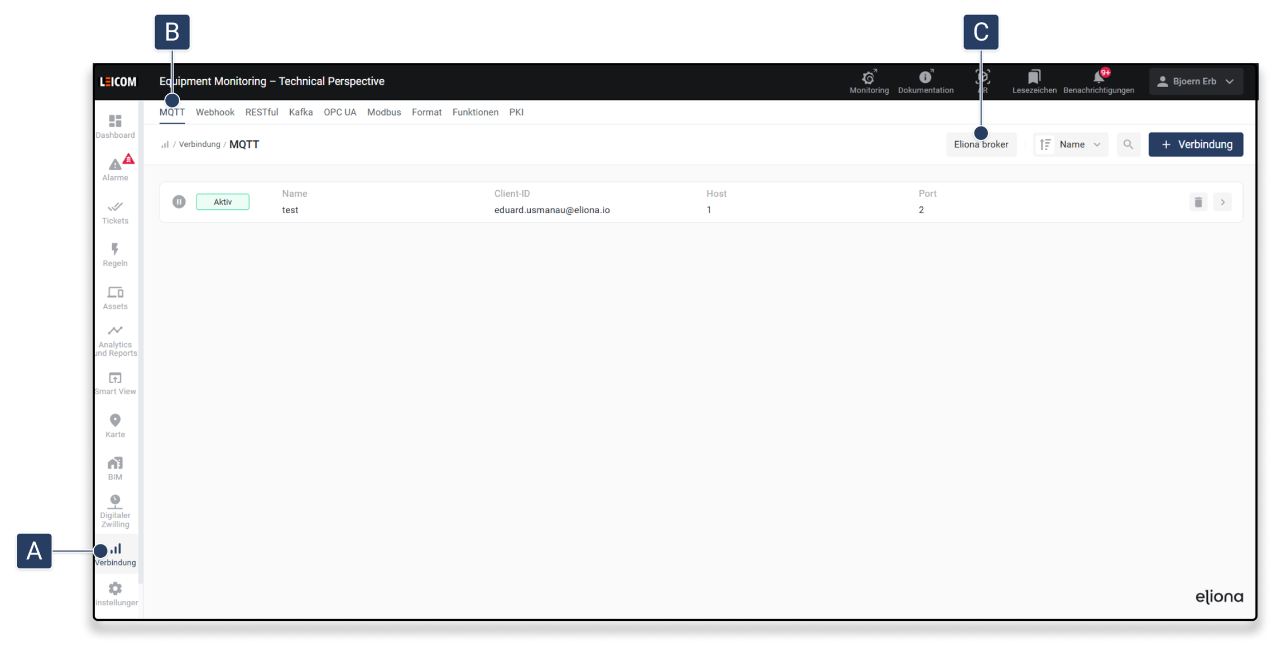Switch to the Webhook tab
Viewport: 1286px width, 661px height.
pyautogui.click(x=215, y=112)
